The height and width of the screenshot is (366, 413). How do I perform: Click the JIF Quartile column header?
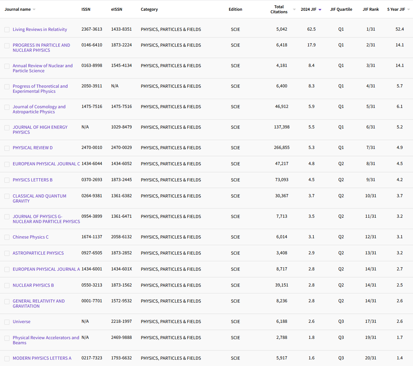click(x=341, y=9)
